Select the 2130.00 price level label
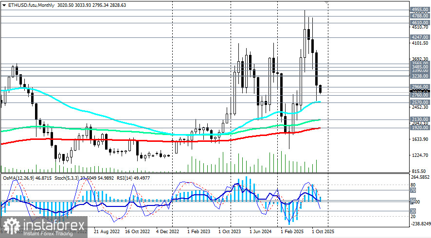Viewport: 431px width, 238px height. point(420,119)
